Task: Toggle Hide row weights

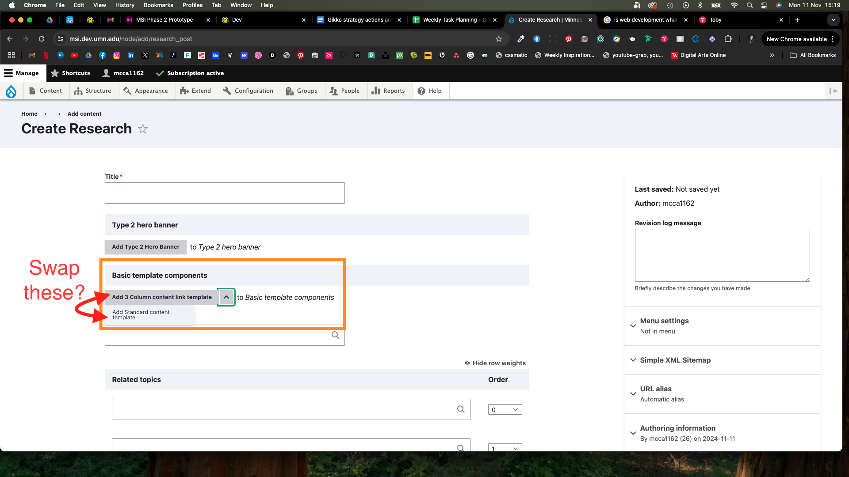Action: pyautogui.click(x=495, y=363)
